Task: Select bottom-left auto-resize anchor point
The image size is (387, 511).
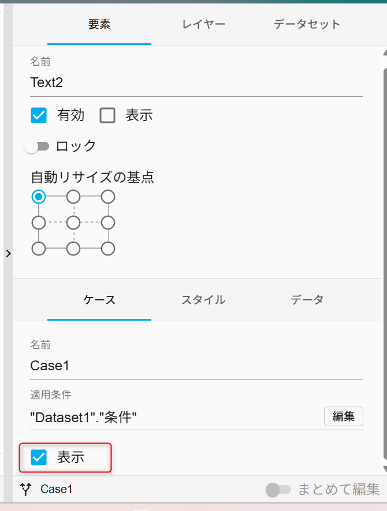Action: (x=39, y=249)
